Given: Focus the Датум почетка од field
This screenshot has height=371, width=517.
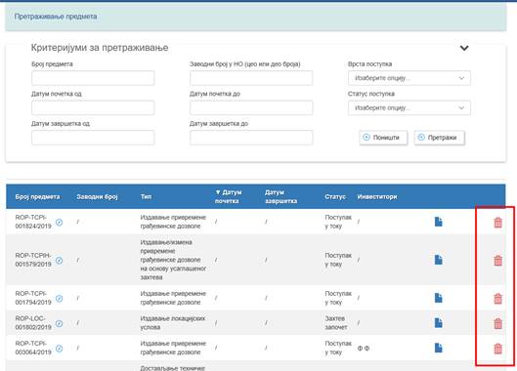Looking at the screenshot, I should [93, 107].
